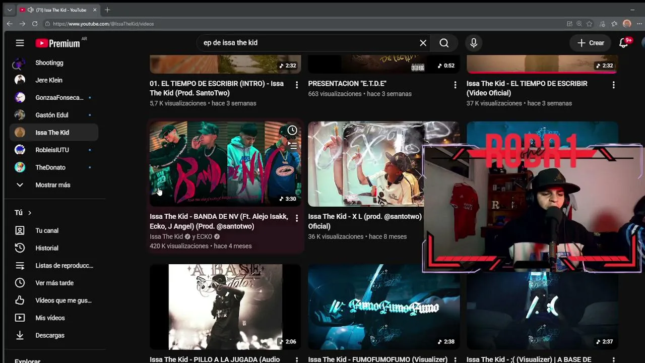Go back in browser history
This screenshot has height=363, width=645.
point(10,24)
